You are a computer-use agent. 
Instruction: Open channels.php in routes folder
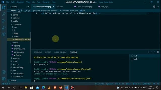click(x=19, y=49)
